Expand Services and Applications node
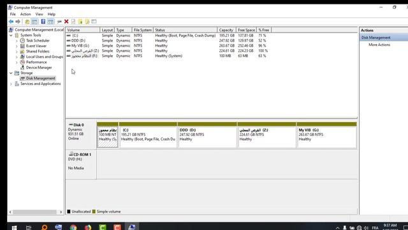This screenshot has width=408, height=230. [11, 84]
